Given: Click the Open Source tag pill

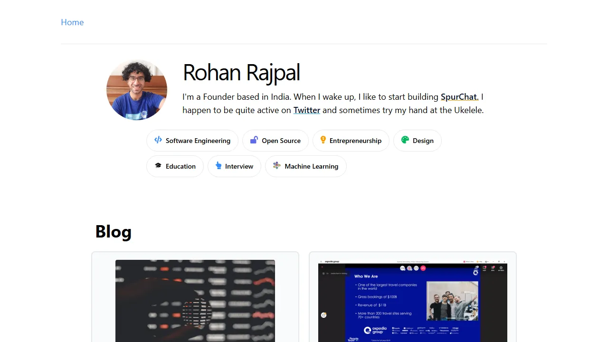Looking at the screenshot, I should [275, 140].
